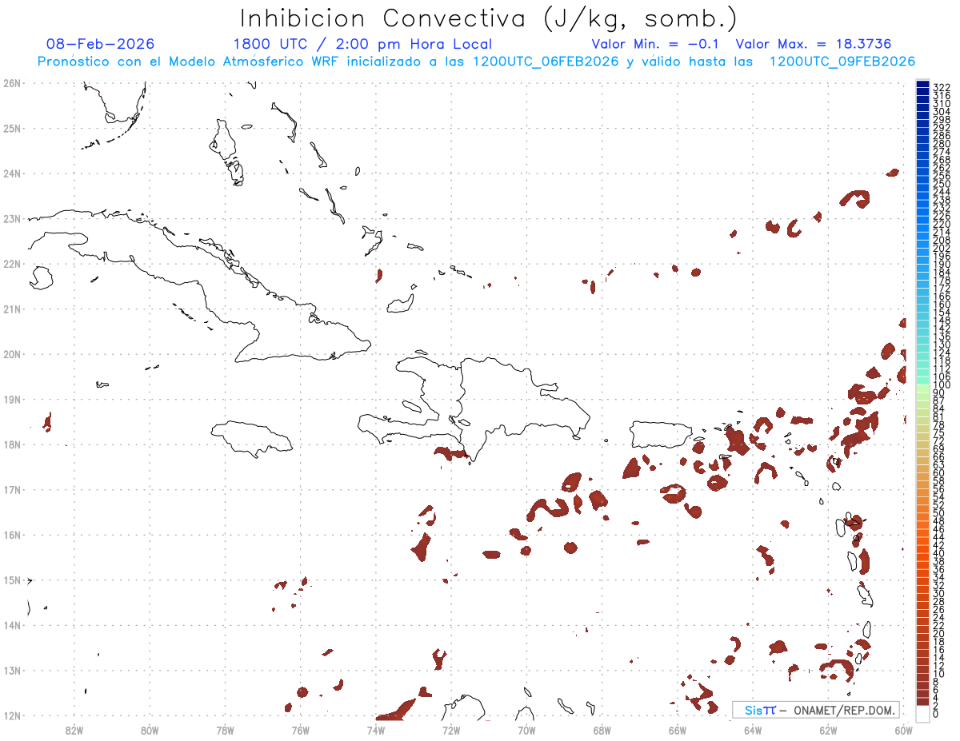
Task: Click the time '1800 UTC / 2:00 pm Hora Local'
Action: pyautogui.click(x=362, y=44)
